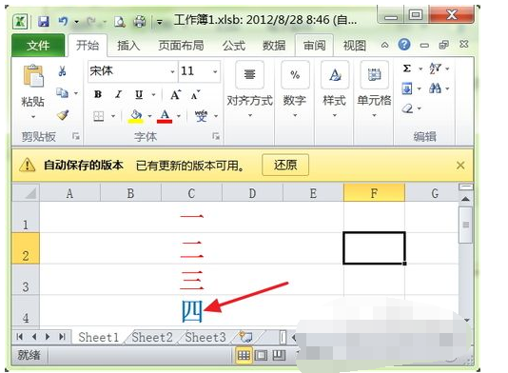The image size is (508, 373).
Task: Click the Select All corner button
Action: (x=26, y=192)
